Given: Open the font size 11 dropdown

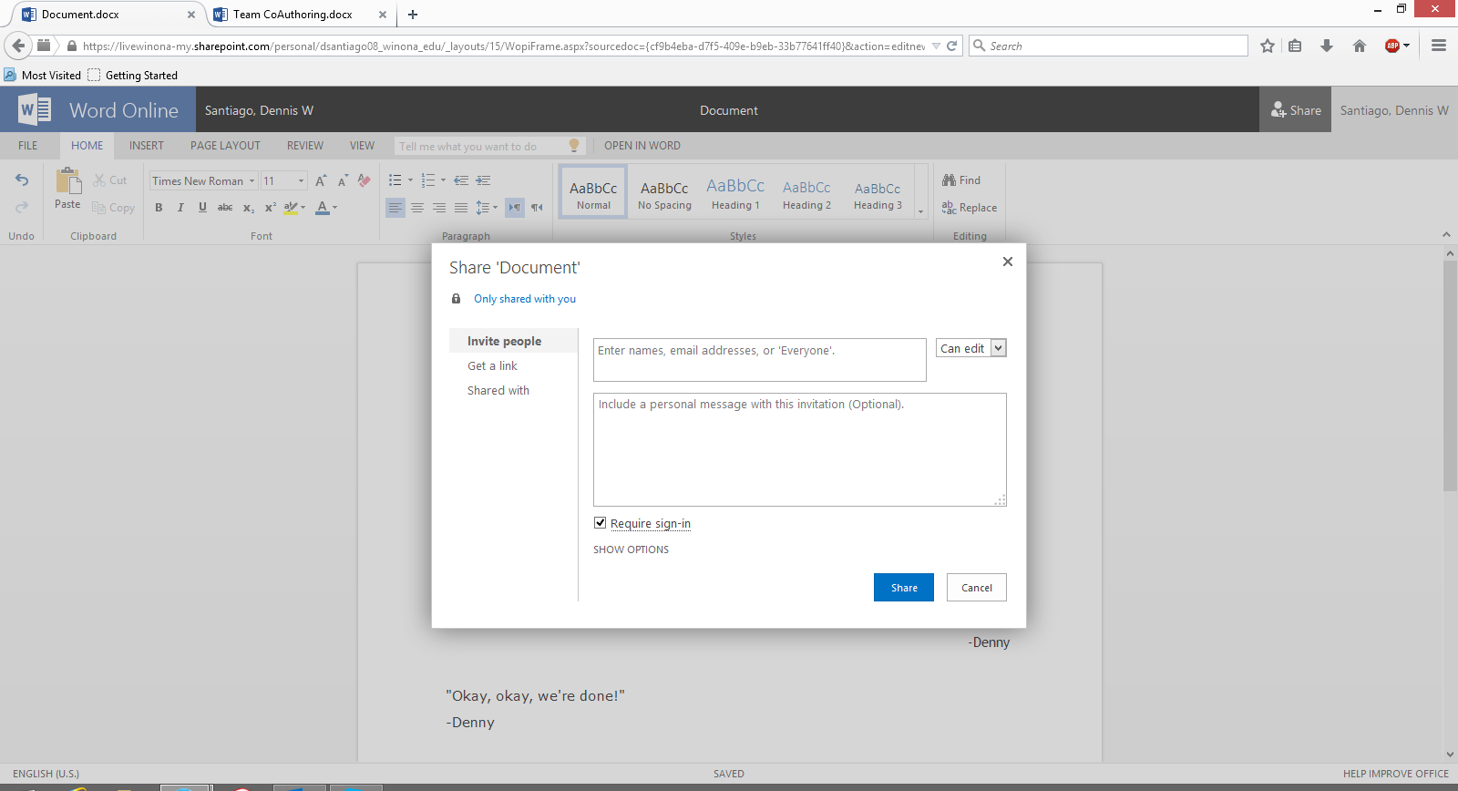Looking at the screenshot, I should 301,181.
